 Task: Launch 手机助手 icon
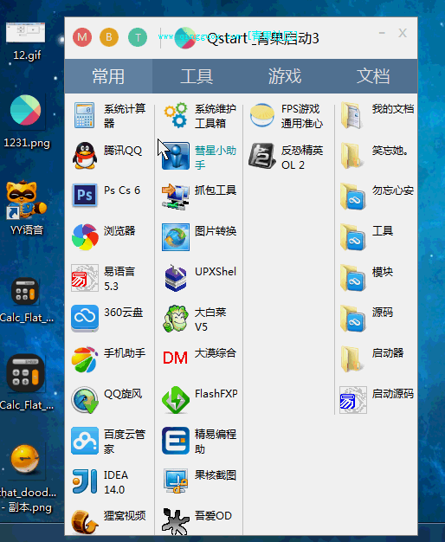(85, 359)
